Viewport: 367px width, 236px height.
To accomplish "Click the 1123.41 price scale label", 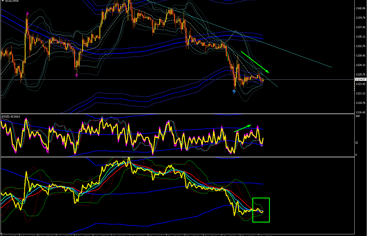I will (x=360, y=84).
